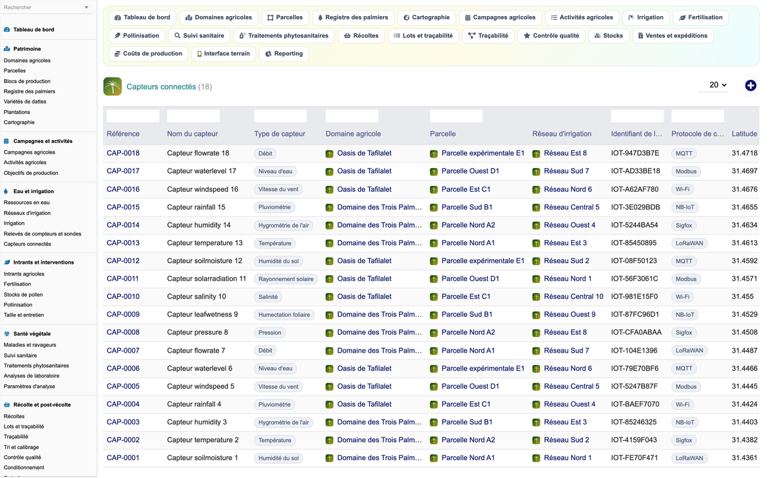Switch to the Interface terrain tab
The image size is (773, 478).
click(x=223, y=53)
